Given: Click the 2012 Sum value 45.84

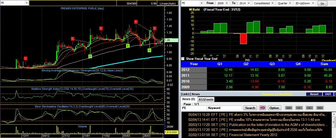Looking at the screenshot, I should point(328,70).
